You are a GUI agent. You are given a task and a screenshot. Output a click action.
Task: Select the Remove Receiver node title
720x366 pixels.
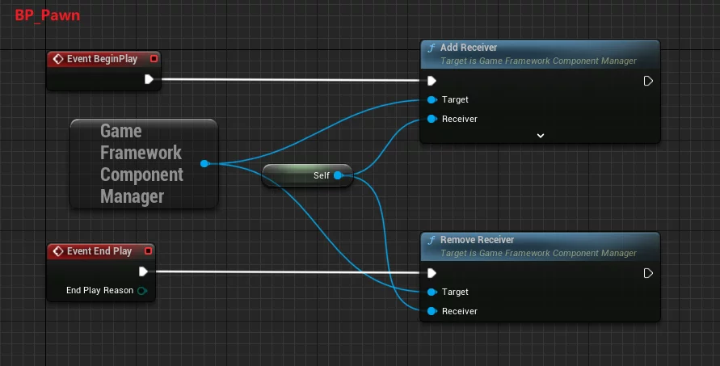pos(477,240)
